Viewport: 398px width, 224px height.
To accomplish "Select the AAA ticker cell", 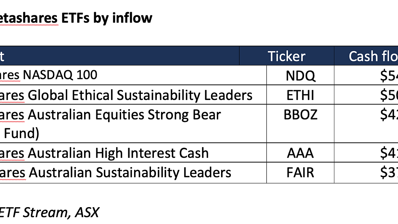I will pyautogui.click(x=300, y=153).
